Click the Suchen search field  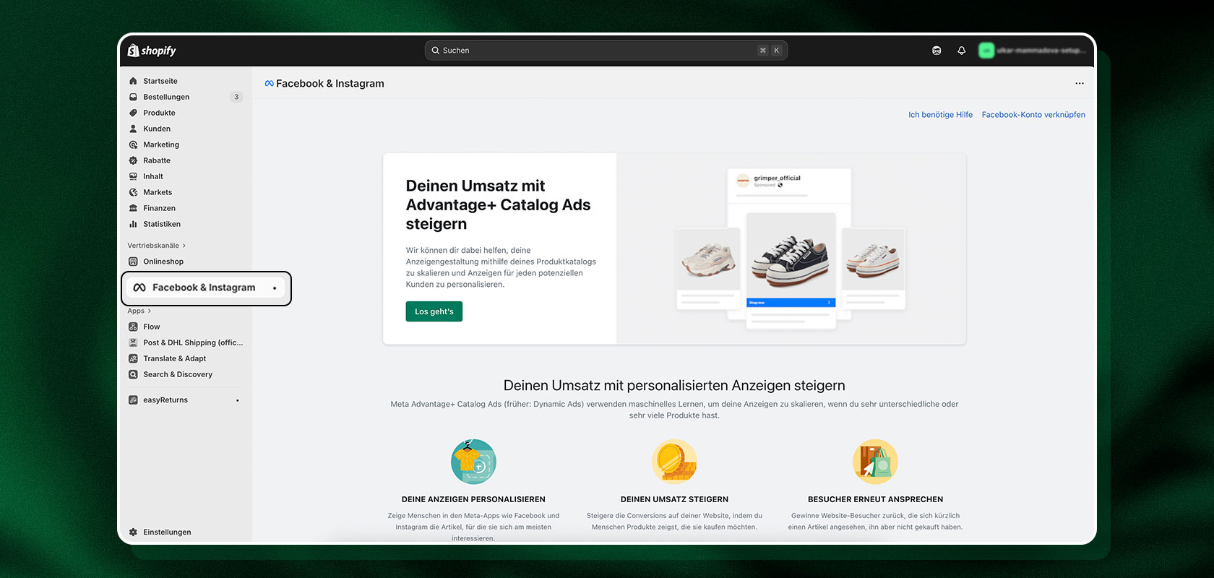606,51
